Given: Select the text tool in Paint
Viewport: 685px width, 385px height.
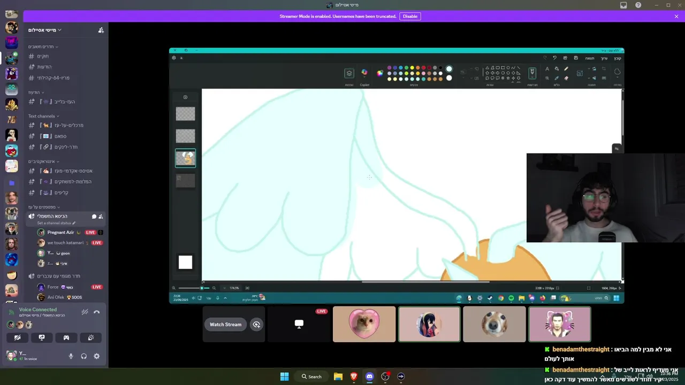Looking at the screenshot, I should click(547, 69).
